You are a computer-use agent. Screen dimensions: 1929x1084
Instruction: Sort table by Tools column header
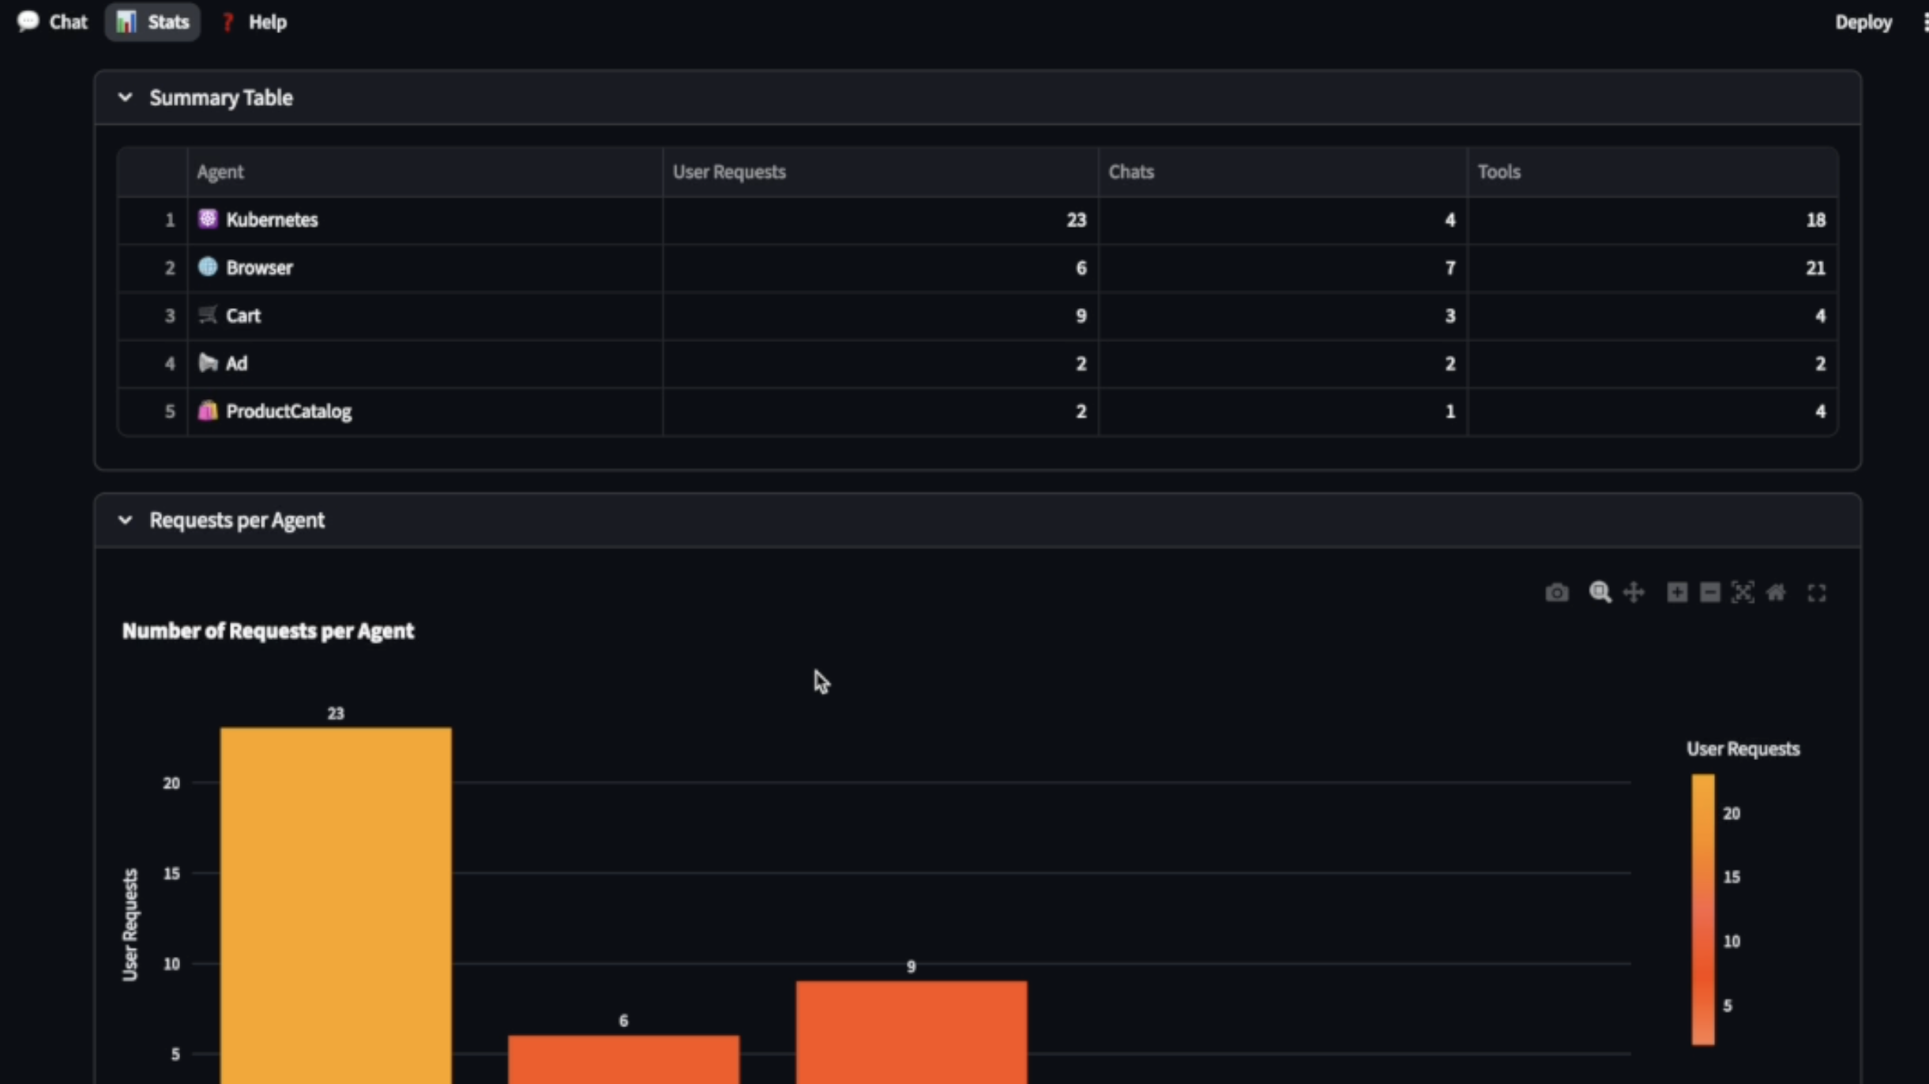(x=1498, y=171)
